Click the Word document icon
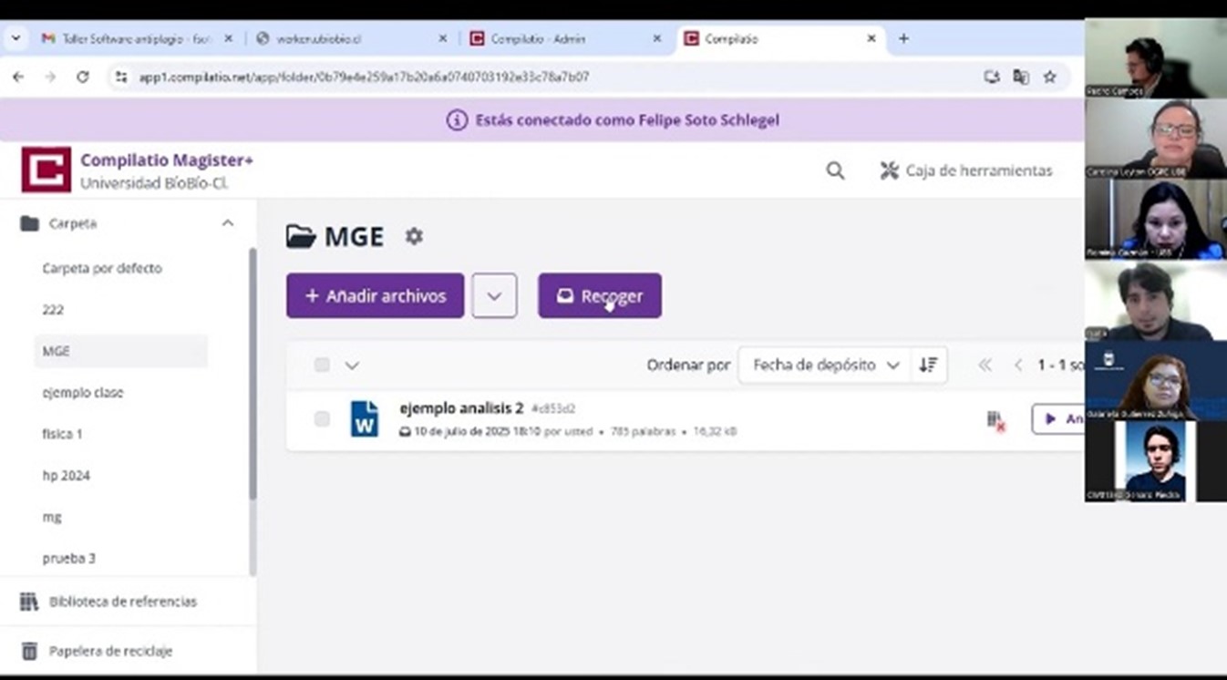1227x680 pixels. (x=365, y=418)
